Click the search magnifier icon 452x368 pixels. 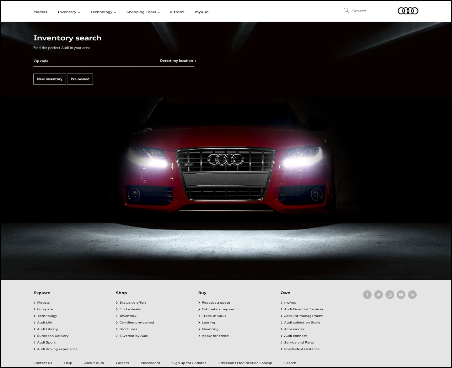(x=346, y=11)
